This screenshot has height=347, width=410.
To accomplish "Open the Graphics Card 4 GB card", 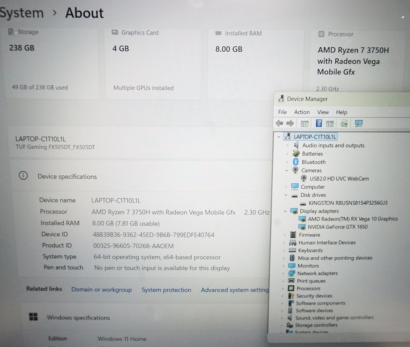I will (153, 64).
